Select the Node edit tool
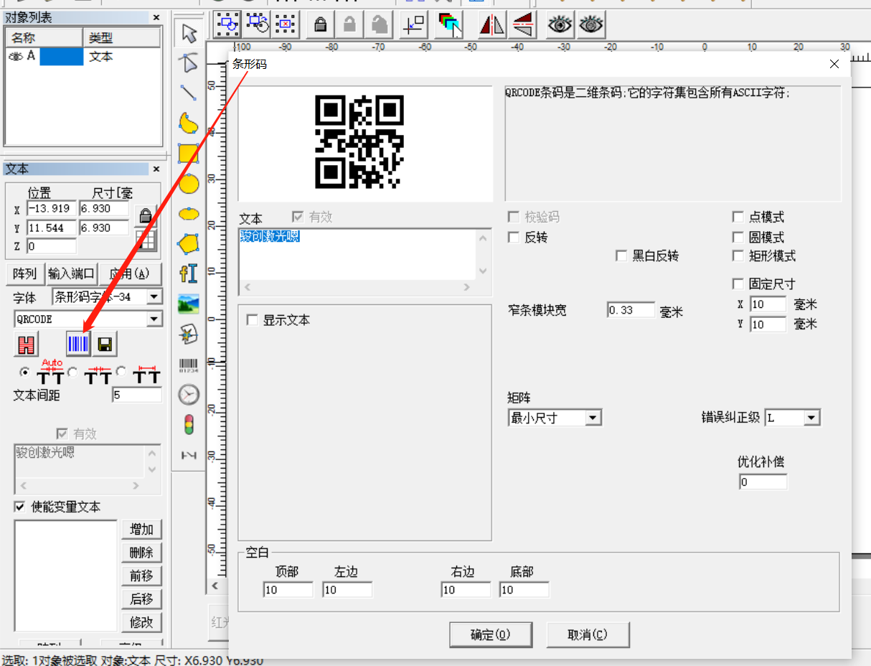 pyautogui.click(x=189, y=62)
